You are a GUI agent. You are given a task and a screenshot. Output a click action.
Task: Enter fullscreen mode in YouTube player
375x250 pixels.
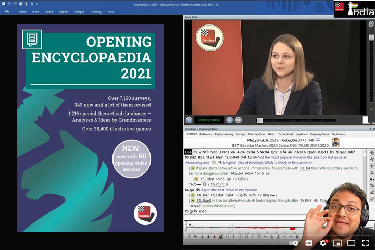[x=366, y=243]
